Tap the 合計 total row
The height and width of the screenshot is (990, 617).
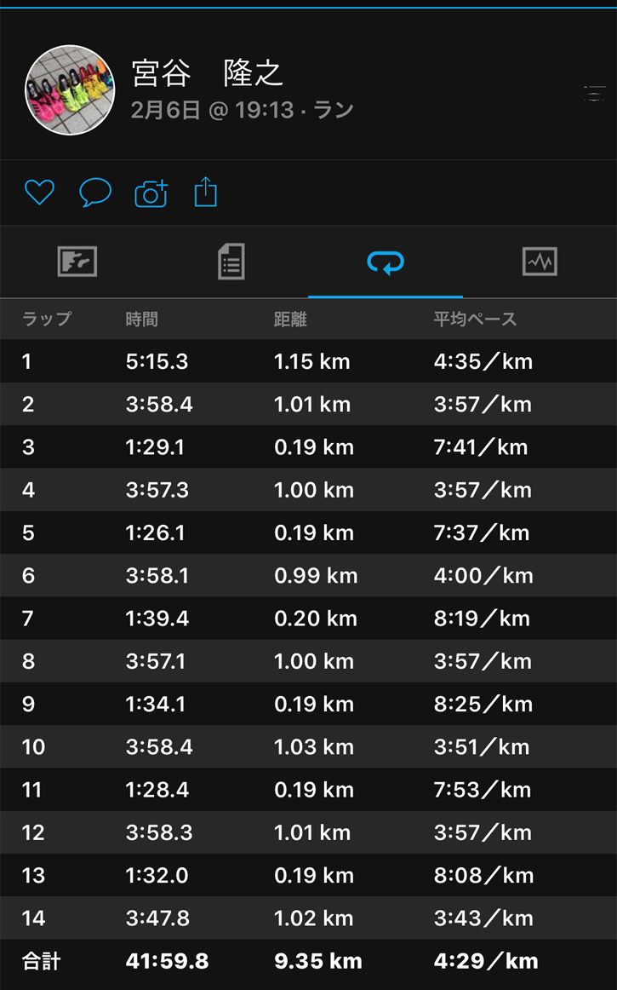coord(308,962)
